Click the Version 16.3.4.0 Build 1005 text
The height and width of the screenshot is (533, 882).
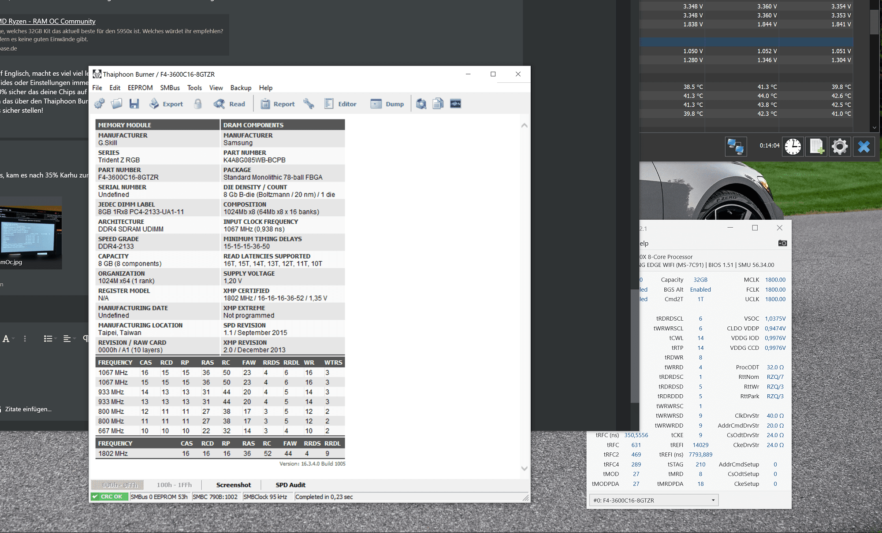[313, 464]
